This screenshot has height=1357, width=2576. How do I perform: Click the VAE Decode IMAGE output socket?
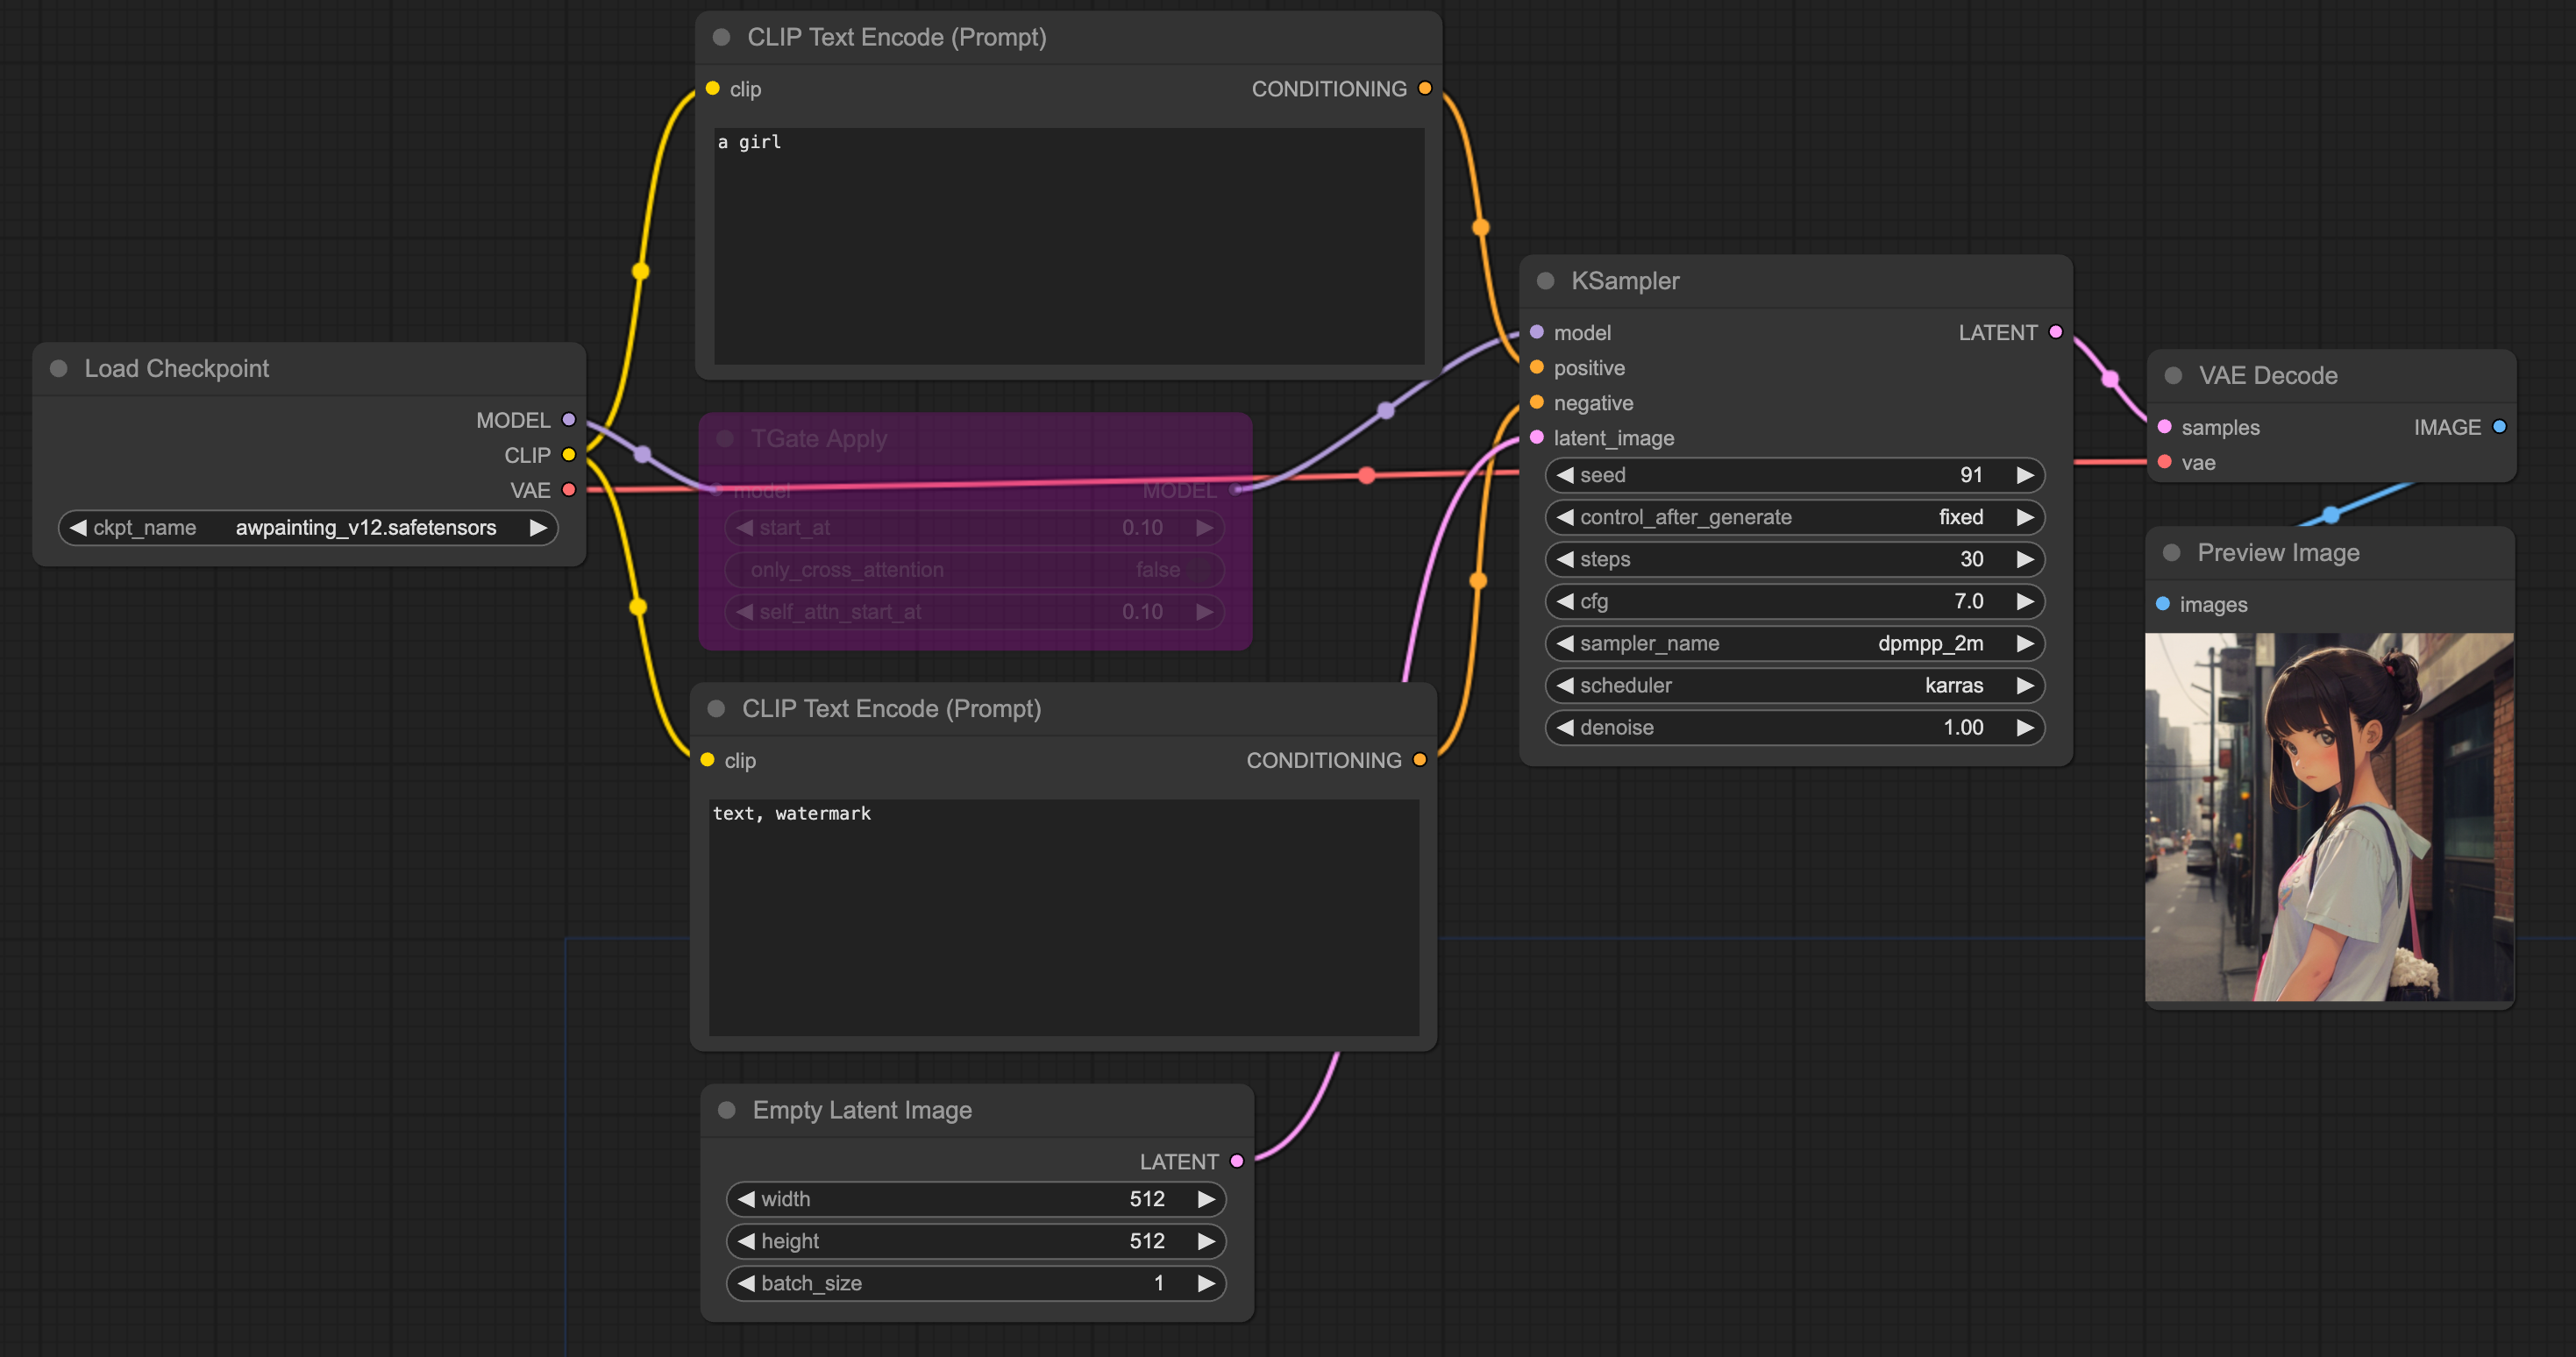(x=2499, y=427)
